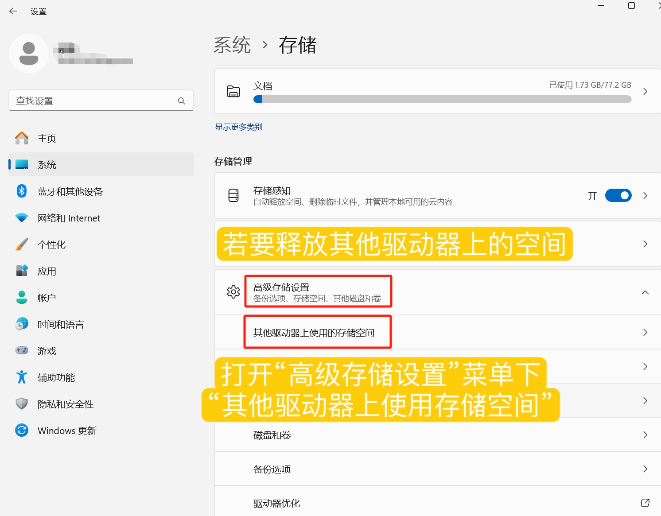Click the 显示更多类别 link

[239, 127]
